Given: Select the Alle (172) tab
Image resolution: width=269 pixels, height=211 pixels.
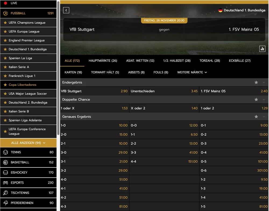Looking at the screenshot, I should click(72, 61).
